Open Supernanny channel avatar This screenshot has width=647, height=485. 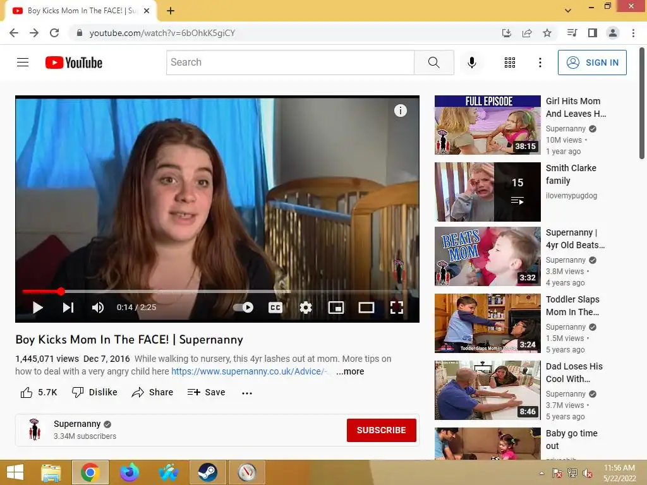coord(34,429)
